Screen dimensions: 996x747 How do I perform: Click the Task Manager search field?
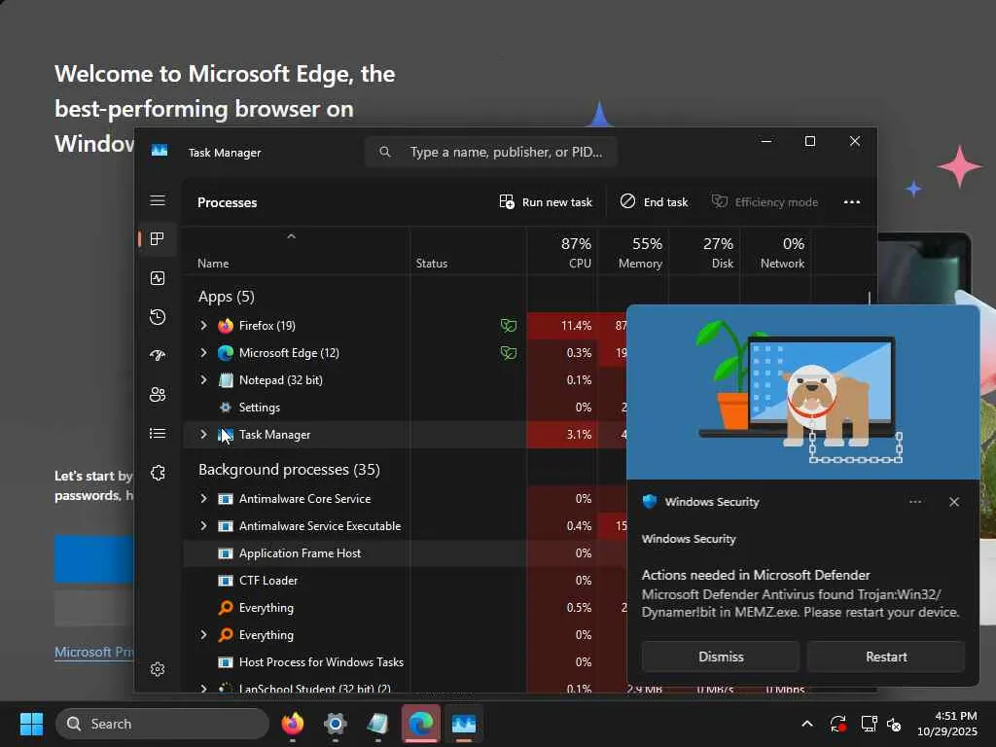(491, 152)
